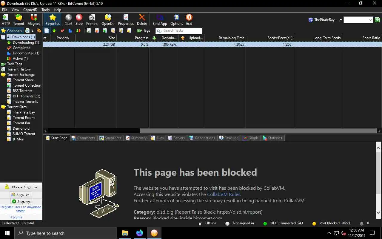
Task: Click the Bind App toolbar icon
Action: pyautogui.click(x=160, y=20)
